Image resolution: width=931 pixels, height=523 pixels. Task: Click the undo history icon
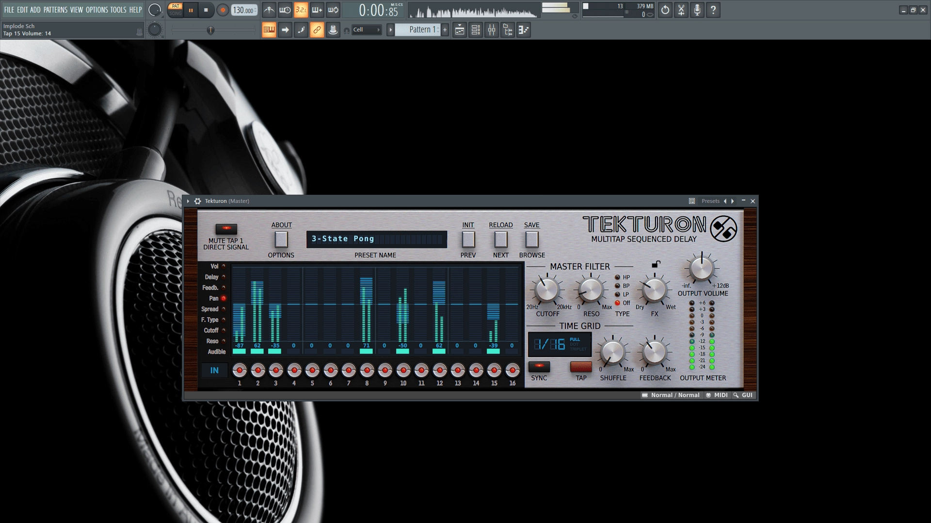coord(665,10)
